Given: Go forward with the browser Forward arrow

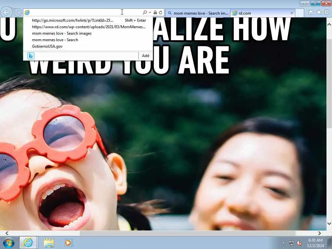Looking at the screenshot, I should point(18,12).
